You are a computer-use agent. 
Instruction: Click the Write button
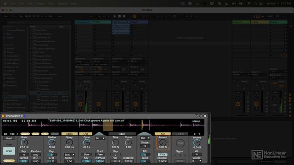180,161
